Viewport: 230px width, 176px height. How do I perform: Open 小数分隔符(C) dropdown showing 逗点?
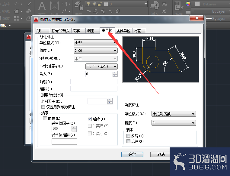pos(101,66)
